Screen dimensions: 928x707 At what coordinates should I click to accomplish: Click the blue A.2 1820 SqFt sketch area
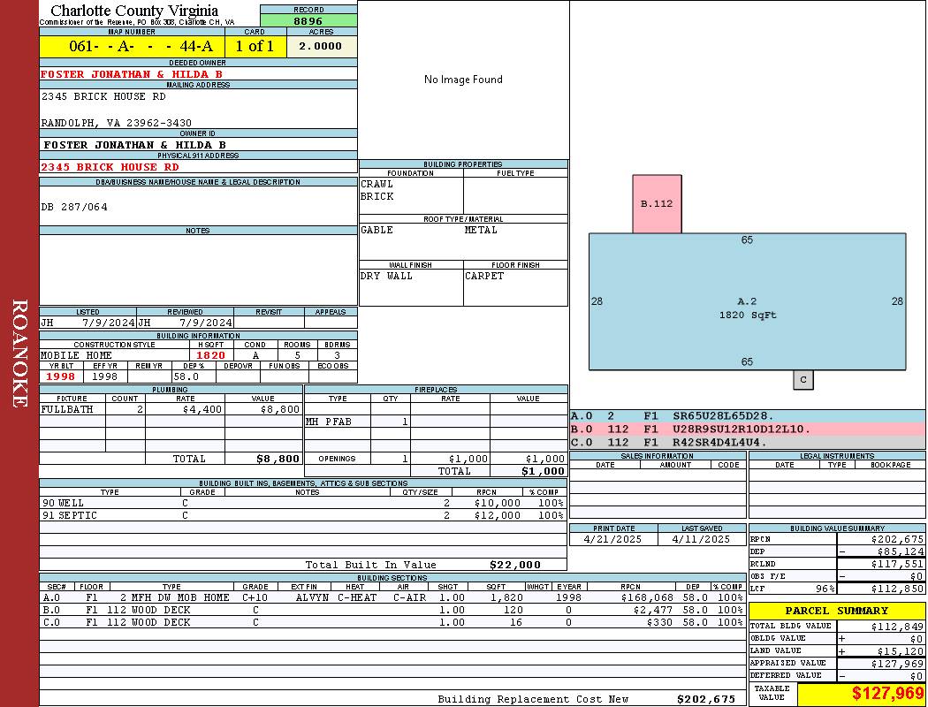[747, 301]
